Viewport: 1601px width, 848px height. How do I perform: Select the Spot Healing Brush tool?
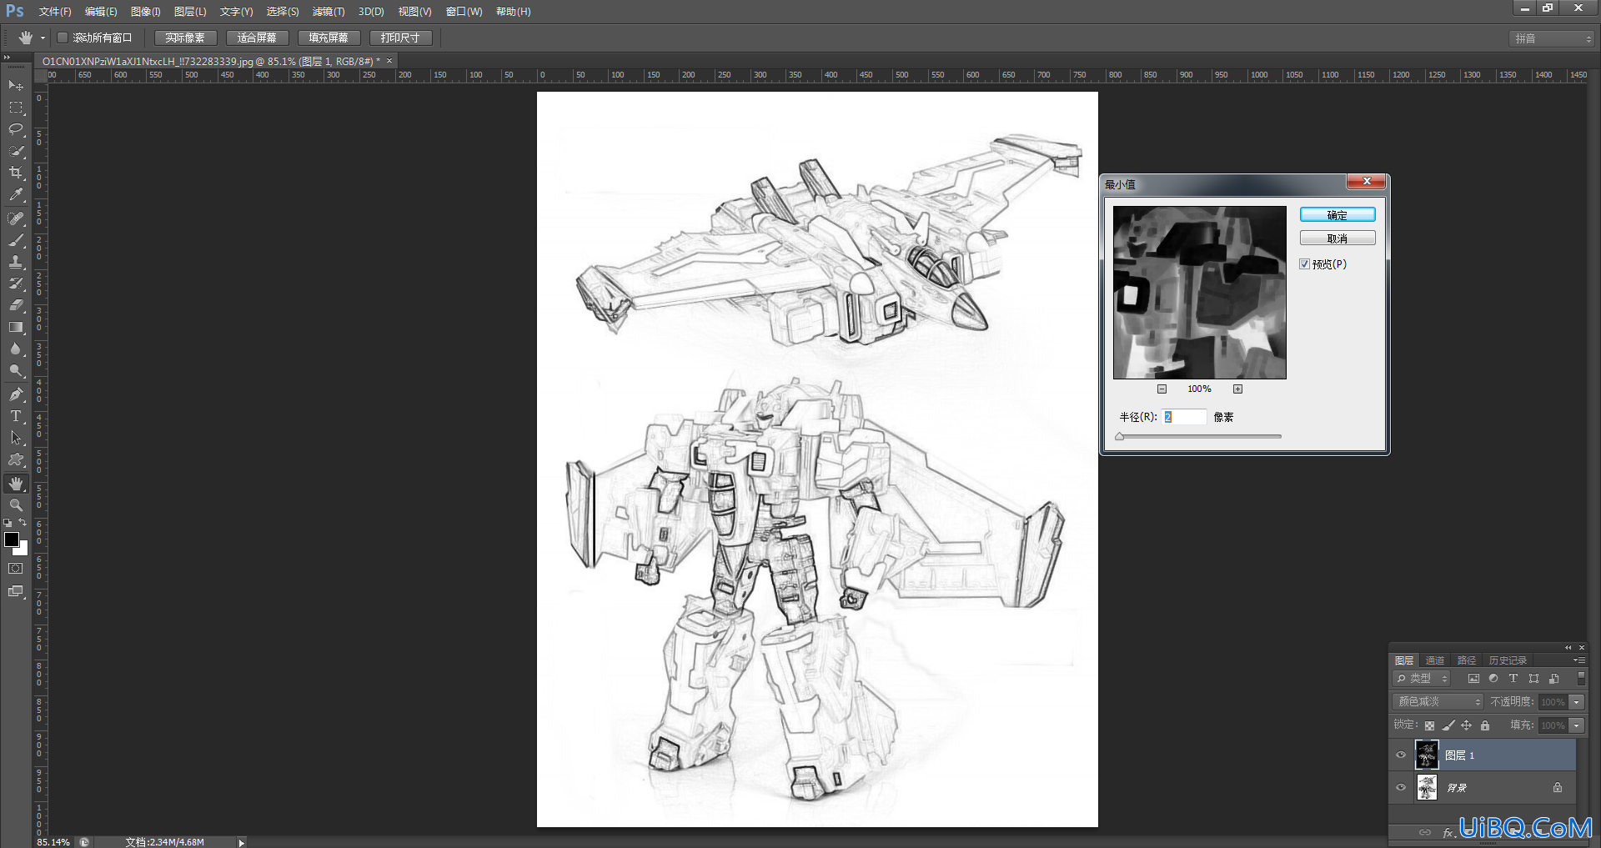click(16, 218)
